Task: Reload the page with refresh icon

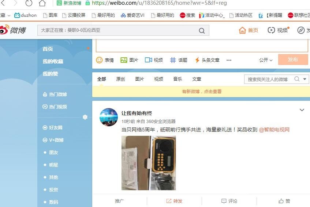Action: (29, 3)
